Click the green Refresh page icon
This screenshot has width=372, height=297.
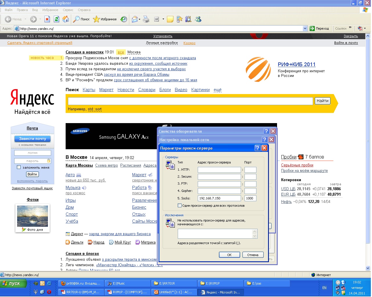click(57, 19)
